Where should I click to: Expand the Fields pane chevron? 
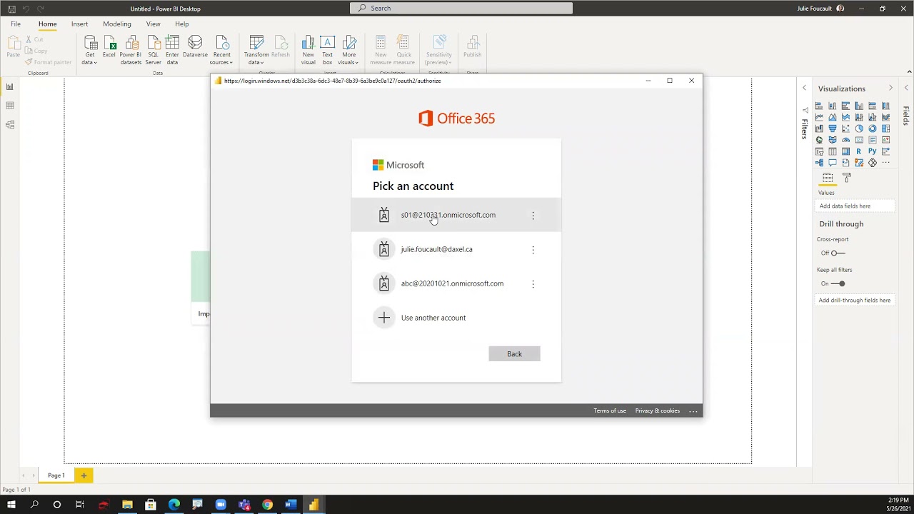pos(906,88)
